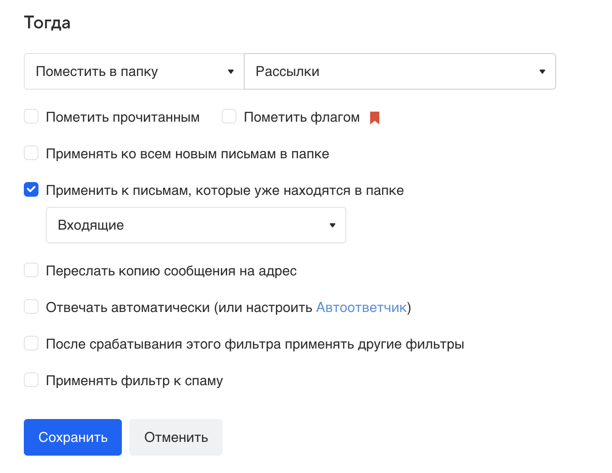Uncheck 'Применить к письмам, которые уже находятся'
This screenshot has height=473, width=612.
pos(31,190)
